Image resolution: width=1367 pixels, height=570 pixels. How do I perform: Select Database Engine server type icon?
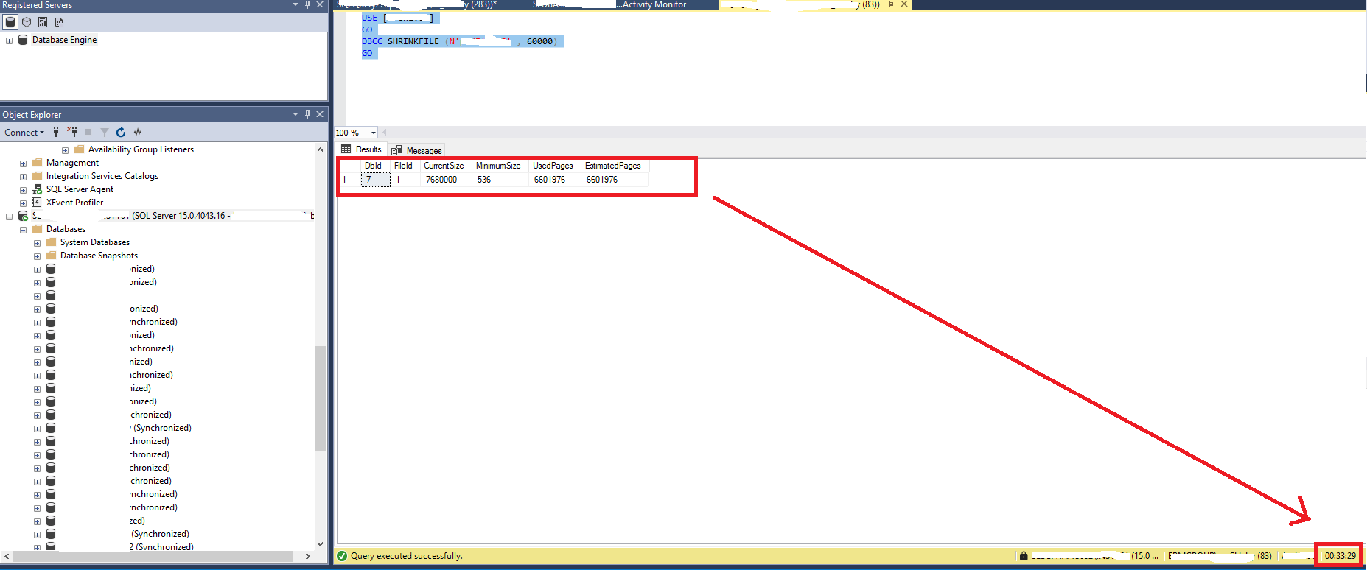10,22
